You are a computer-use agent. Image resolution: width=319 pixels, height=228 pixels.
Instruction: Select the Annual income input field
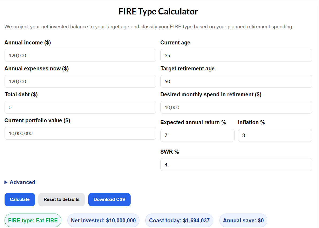80,55
